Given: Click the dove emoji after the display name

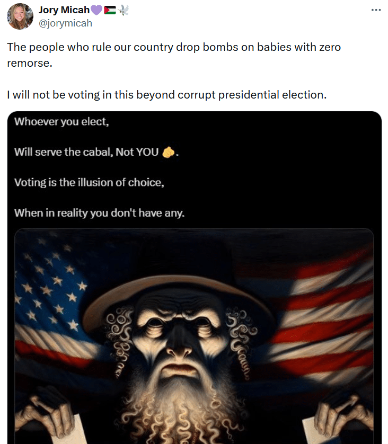Looking at the screenshot, I should tap(123, 10).
